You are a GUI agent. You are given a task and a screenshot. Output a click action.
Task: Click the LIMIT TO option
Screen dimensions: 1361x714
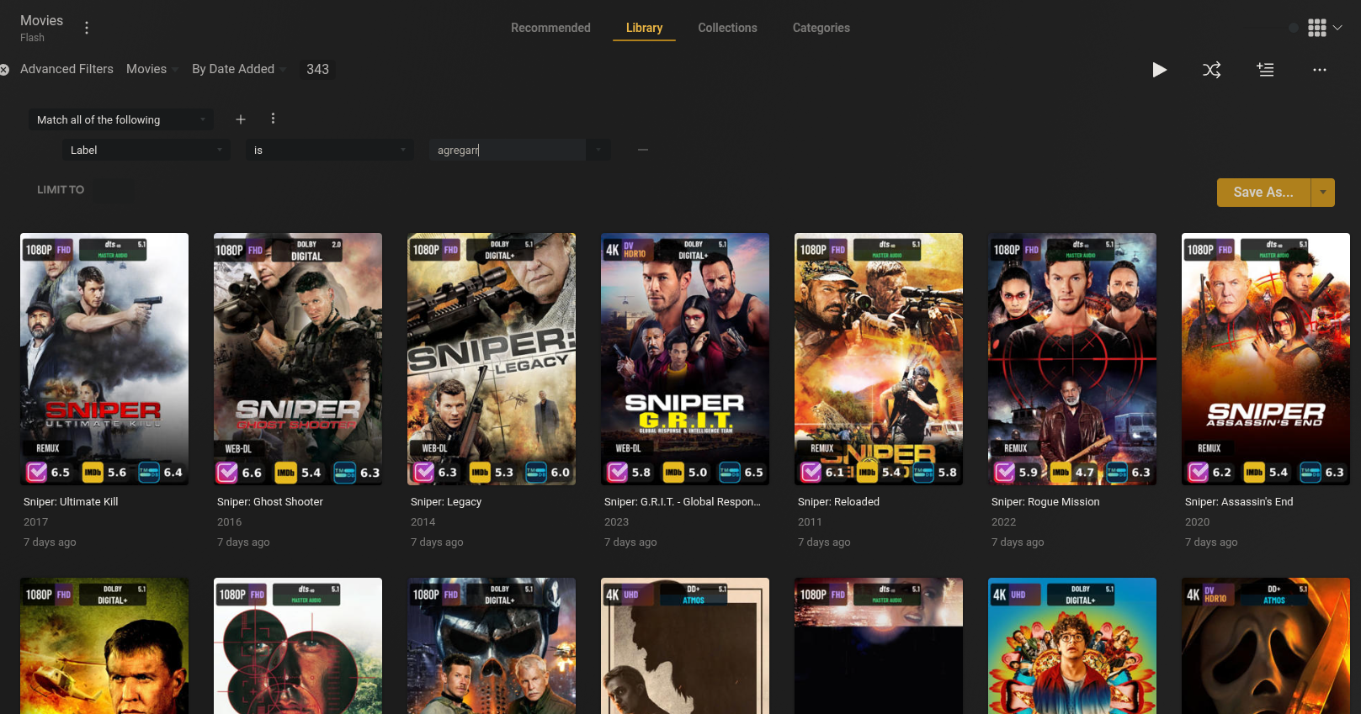pyautogui.click(x=61, y=190)
